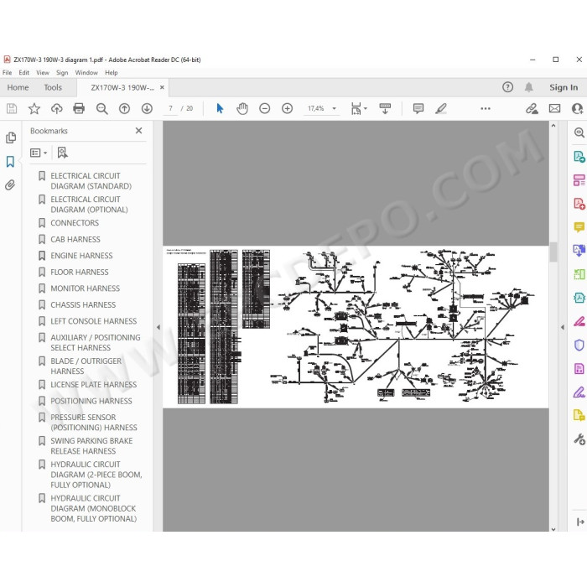Jump to LEFT CONSOLE HARNESS bookmark
This screenshot has height=587, width=587.
click(x=94, y=321)
